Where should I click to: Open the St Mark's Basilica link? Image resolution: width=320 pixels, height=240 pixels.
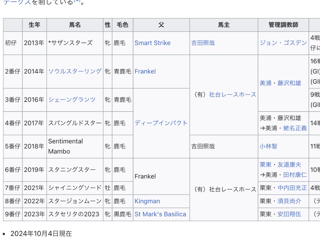tap(160, 214)
